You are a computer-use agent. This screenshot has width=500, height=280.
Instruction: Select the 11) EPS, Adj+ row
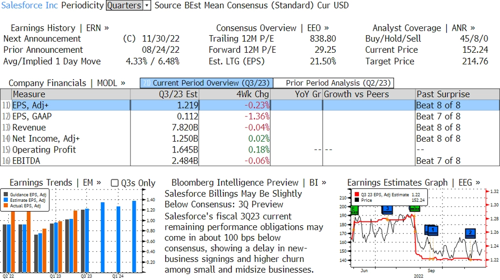250,106
